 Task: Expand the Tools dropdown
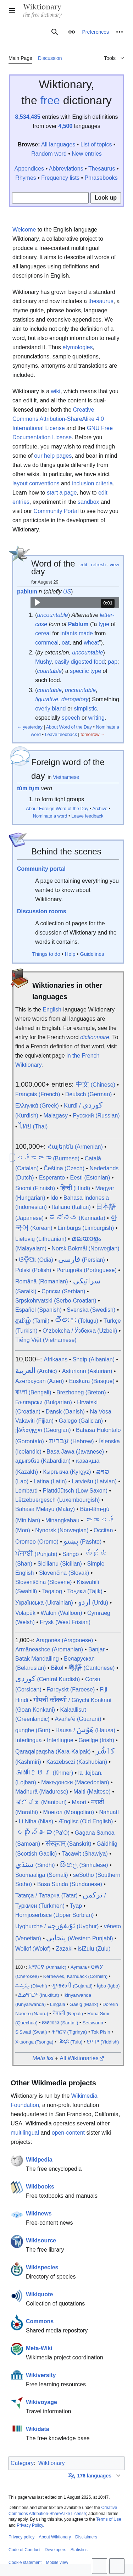112,58
